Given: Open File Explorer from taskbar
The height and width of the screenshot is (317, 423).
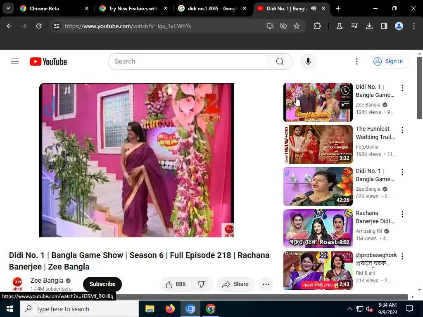Looking at the screenshot, I should (150, 309).
